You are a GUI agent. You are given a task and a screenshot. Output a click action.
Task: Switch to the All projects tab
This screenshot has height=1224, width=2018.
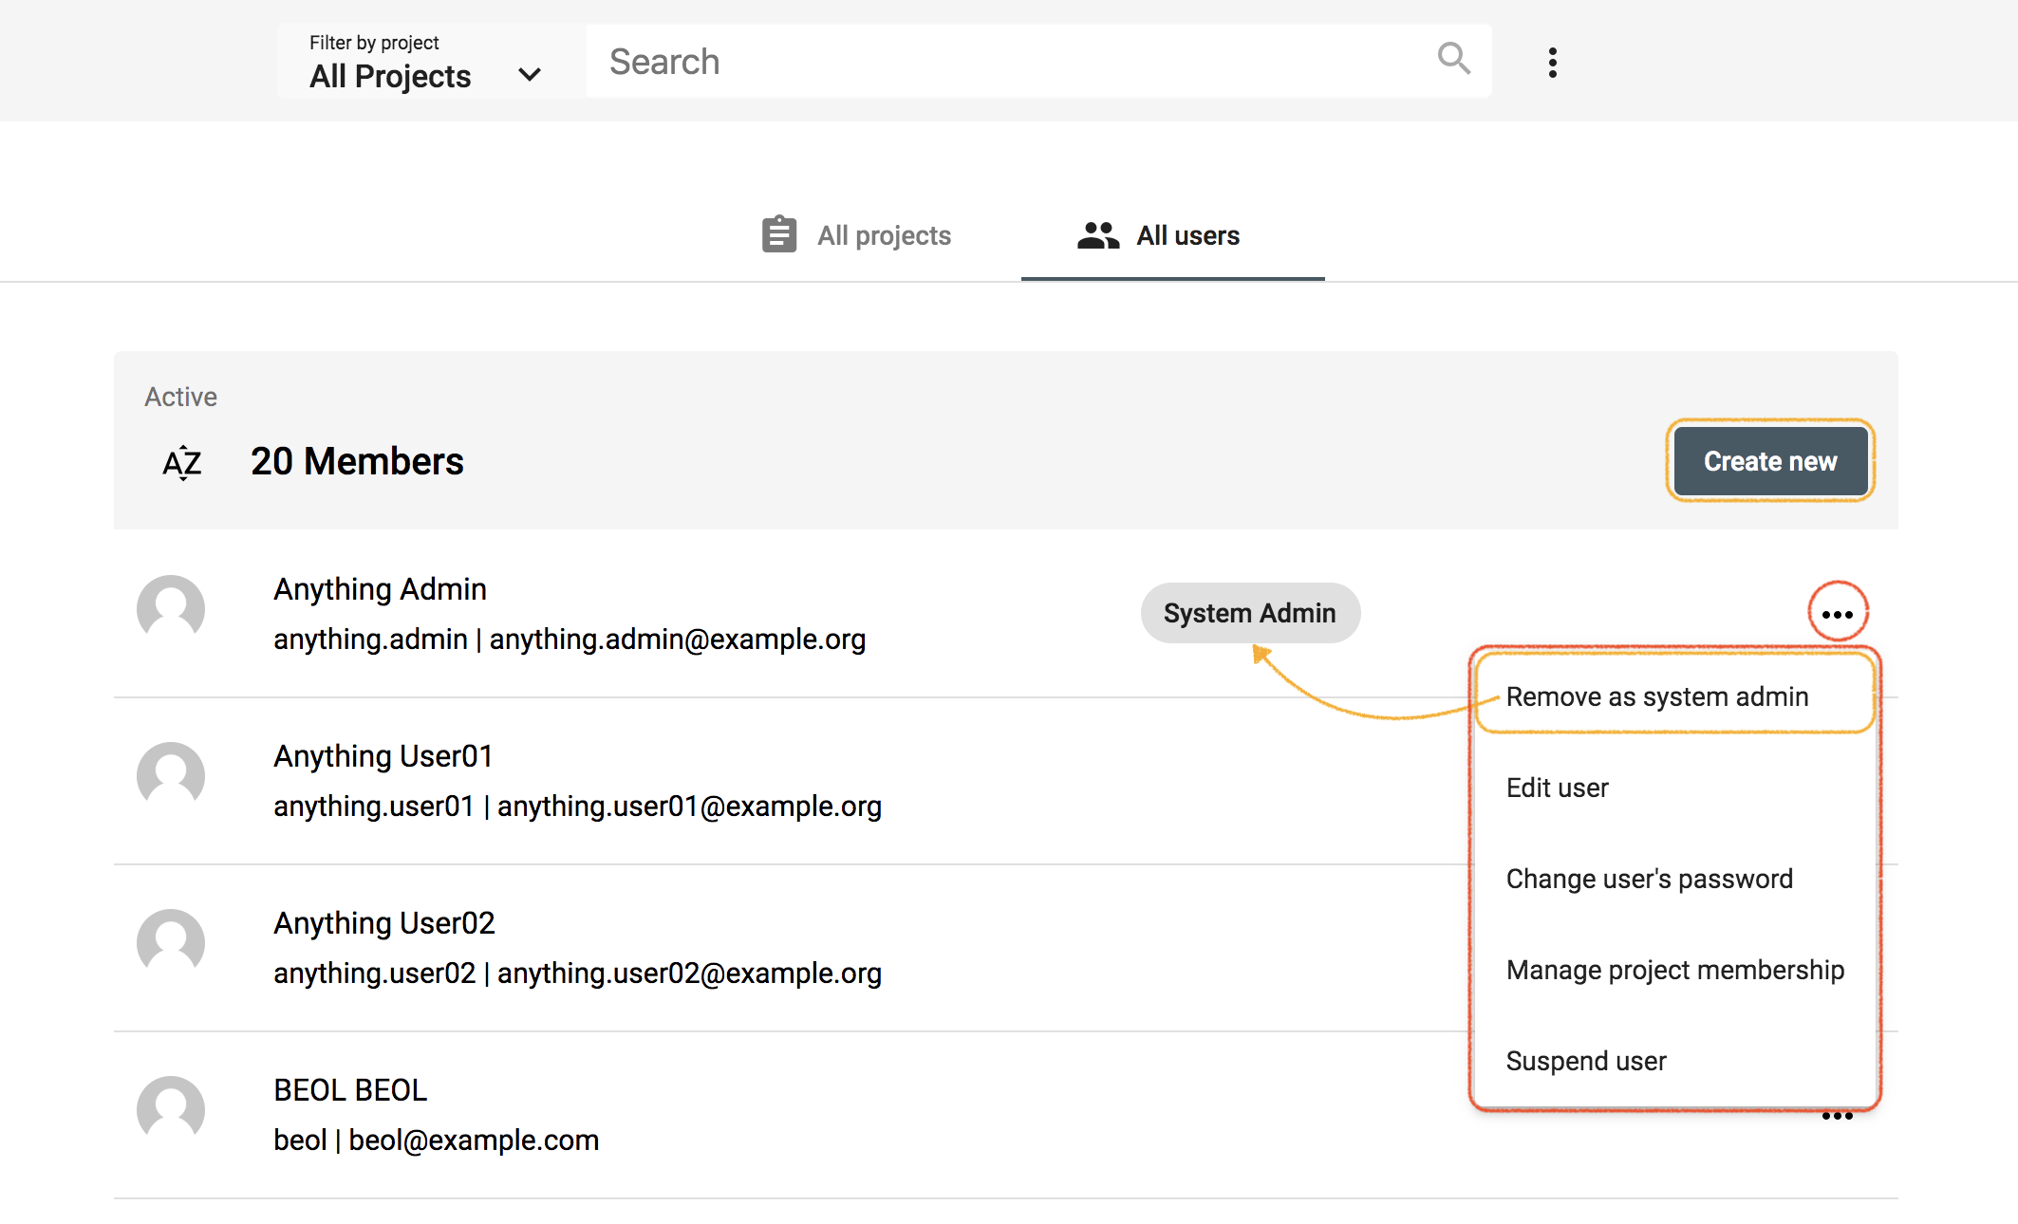coord(885,234)
